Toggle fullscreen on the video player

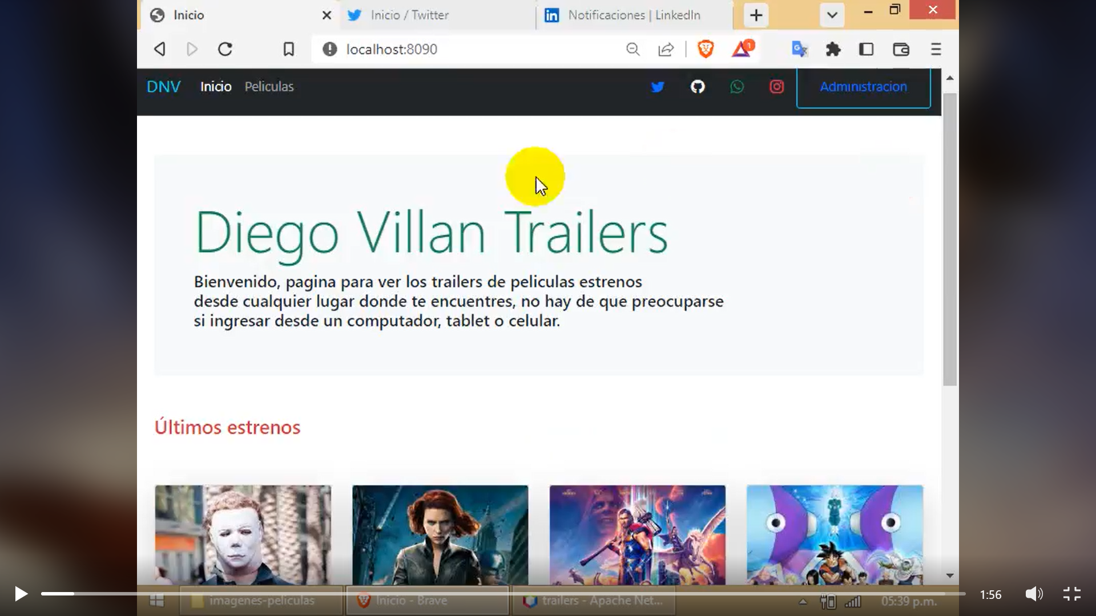click(1072, 594)
